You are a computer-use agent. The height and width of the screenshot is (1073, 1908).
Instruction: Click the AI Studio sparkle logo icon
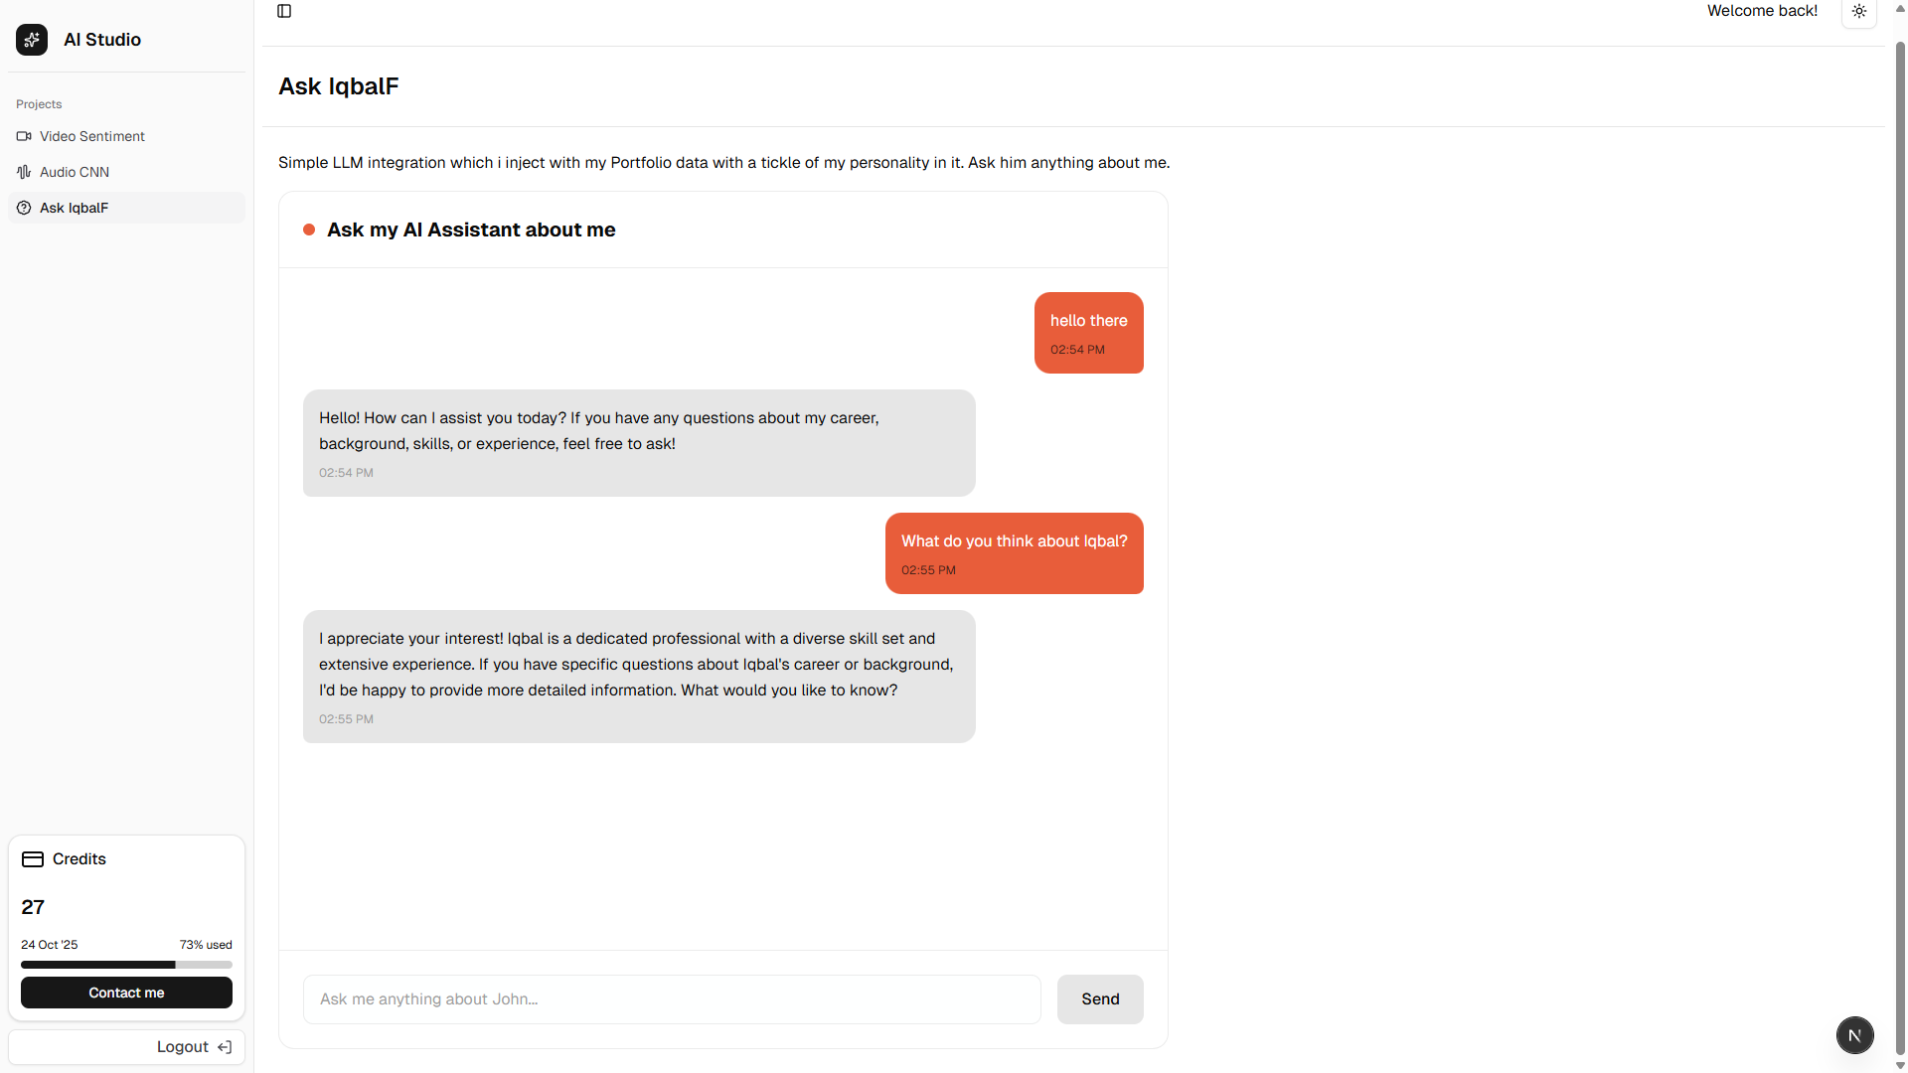coord(32,40)
